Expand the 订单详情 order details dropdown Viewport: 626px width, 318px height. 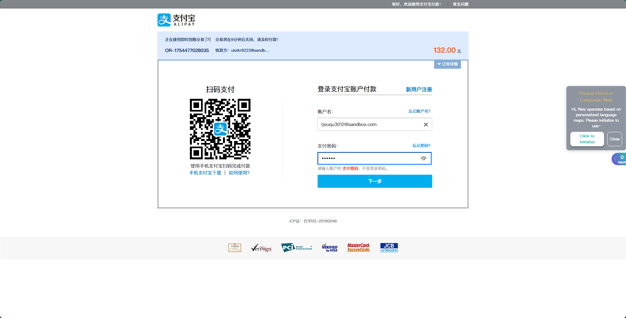click(448, 64)
